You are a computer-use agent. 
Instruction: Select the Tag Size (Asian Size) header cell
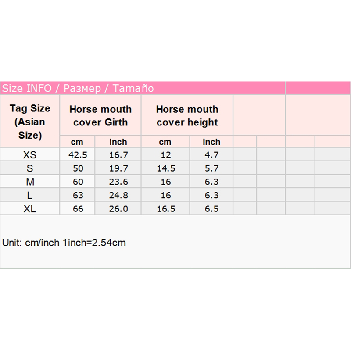(x=30, y=122)
